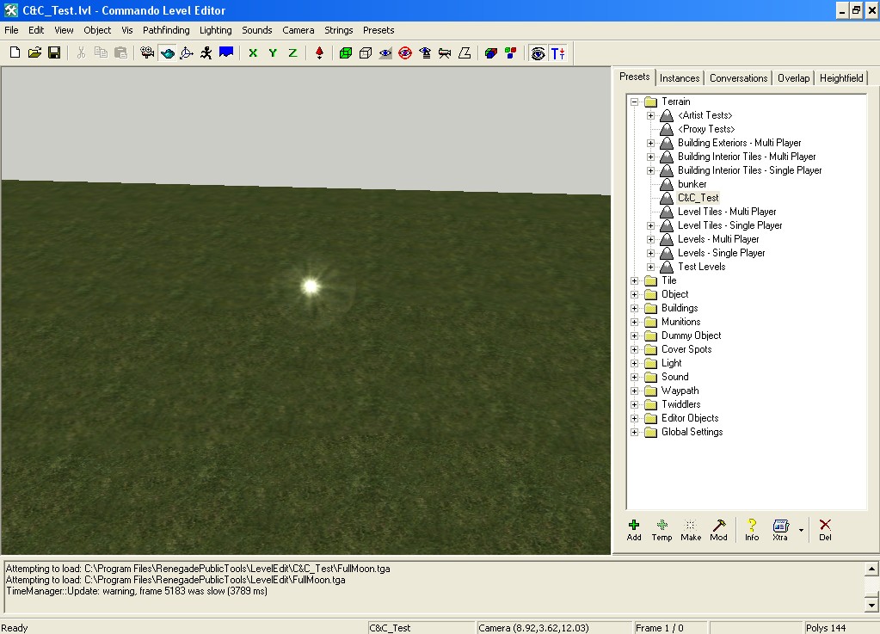Toggle the X axis restriction
This screenshot has height=634, width=880.
pos(253,53)
